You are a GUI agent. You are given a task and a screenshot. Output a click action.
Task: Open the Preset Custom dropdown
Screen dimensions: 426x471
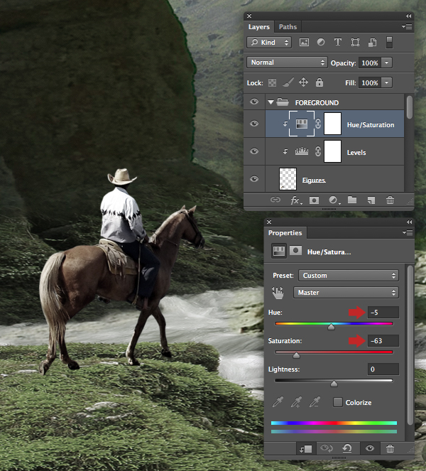click(348, 276)
